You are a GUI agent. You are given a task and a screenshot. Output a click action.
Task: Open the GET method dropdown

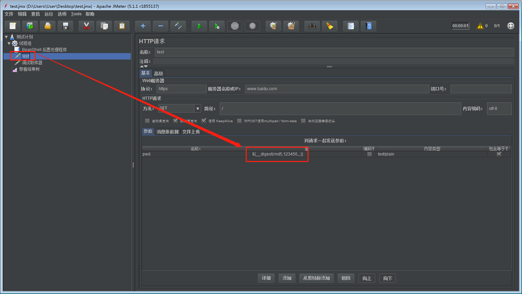click(197, 109)
